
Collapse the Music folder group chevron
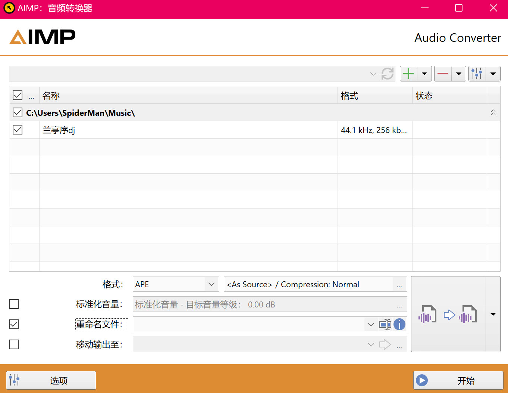tap(493, 112)
